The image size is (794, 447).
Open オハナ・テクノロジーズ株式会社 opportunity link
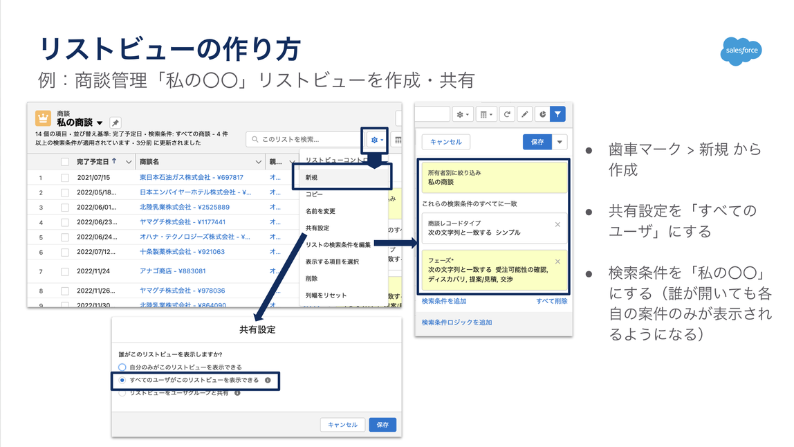195,237
